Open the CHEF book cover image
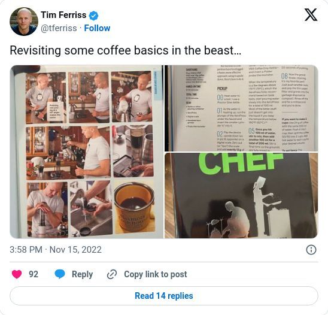The image size is (328, 315). click(241, 195)
